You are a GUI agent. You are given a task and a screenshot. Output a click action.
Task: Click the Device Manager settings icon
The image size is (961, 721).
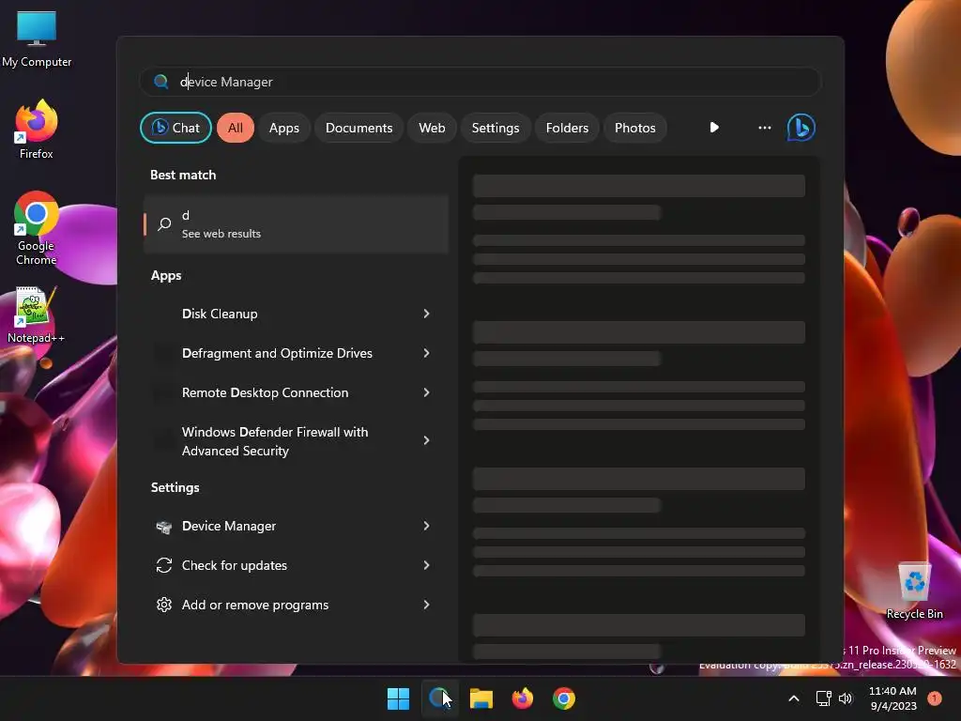coord(163,526)
